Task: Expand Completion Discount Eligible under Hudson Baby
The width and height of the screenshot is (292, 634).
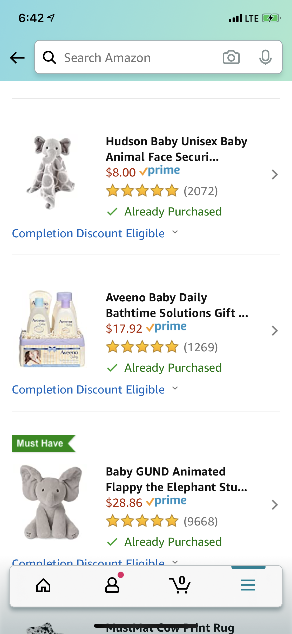Action: pyautogui.click(x=95, y=233)
